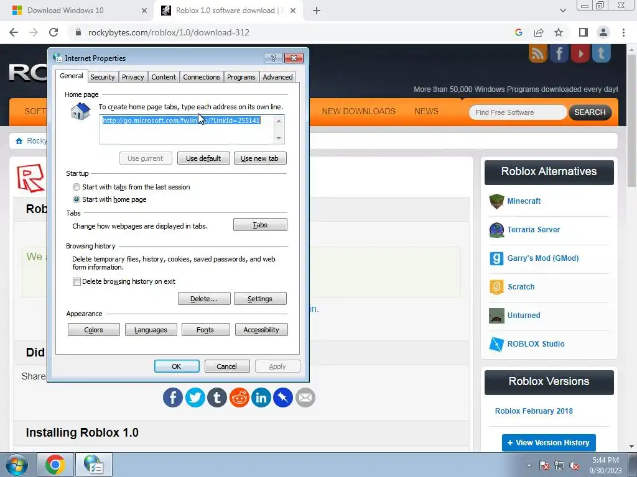This screenshot has height=477, width=637.
Task: Select Start with tabs from last session
Action: pos(77,187)
